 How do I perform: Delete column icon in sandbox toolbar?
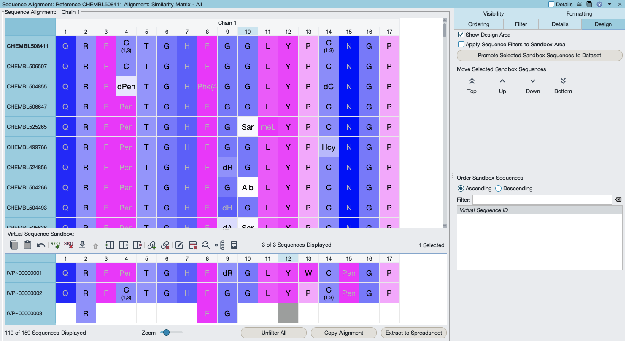coord(137,245)
